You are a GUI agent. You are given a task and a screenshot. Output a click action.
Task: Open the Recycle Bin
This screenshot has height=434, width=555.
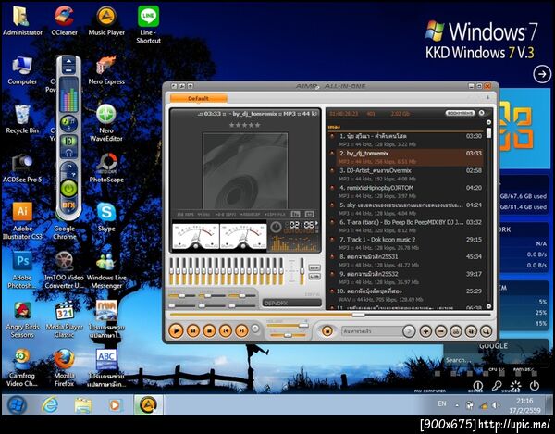(x=22, y=119)
